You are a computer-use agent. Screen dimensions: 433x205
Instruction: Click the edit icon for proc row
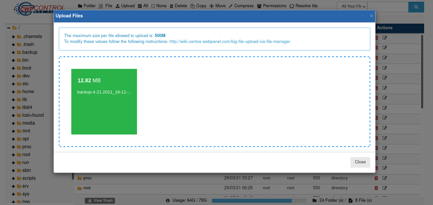(385, 178)
